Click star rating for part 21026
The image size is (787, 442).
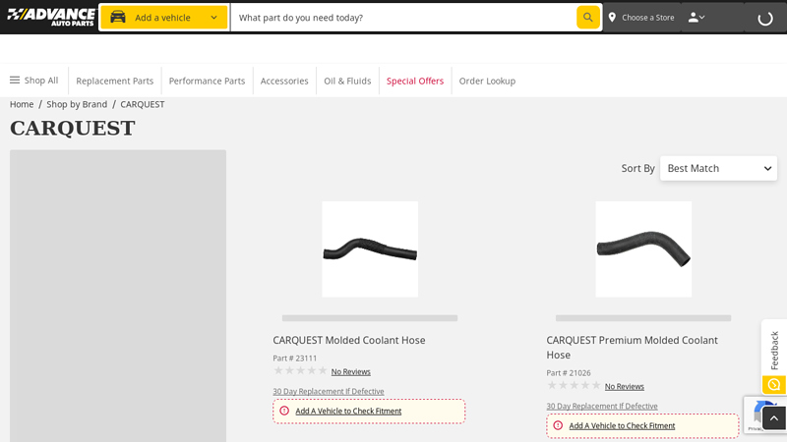pyautogui.click(x=574, y=385)
